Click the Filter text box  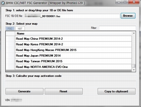(117, 28)
